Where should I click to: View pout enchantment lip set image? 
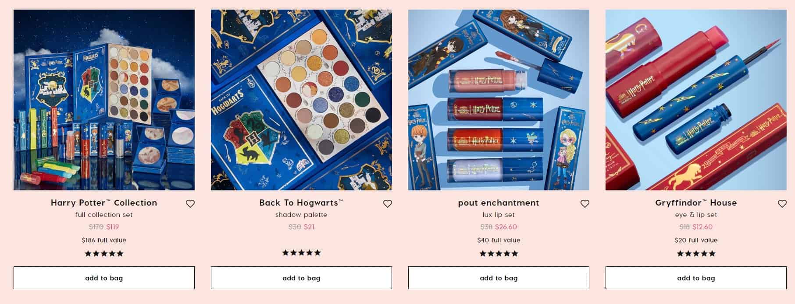[499, 100]
